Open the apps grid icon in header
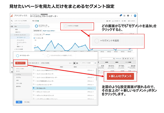The width and height of the screenshot is (164, 113). [124, 16]
